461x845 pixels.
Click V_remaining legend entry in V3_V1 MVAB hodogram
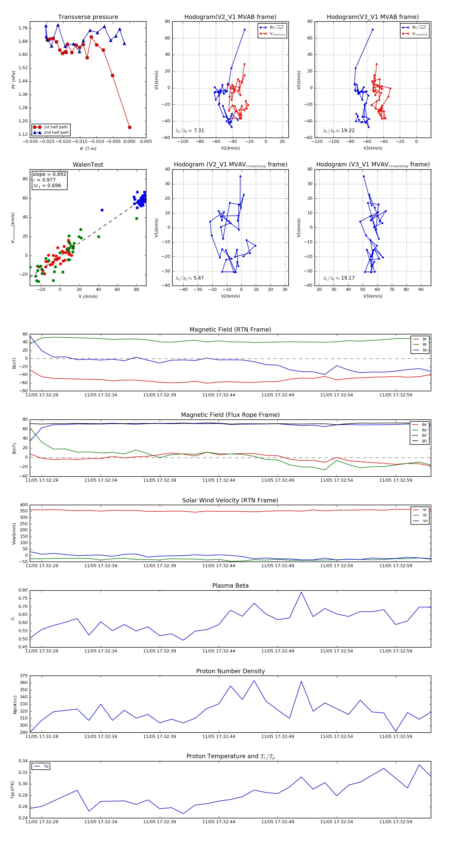tap(415, 34)
